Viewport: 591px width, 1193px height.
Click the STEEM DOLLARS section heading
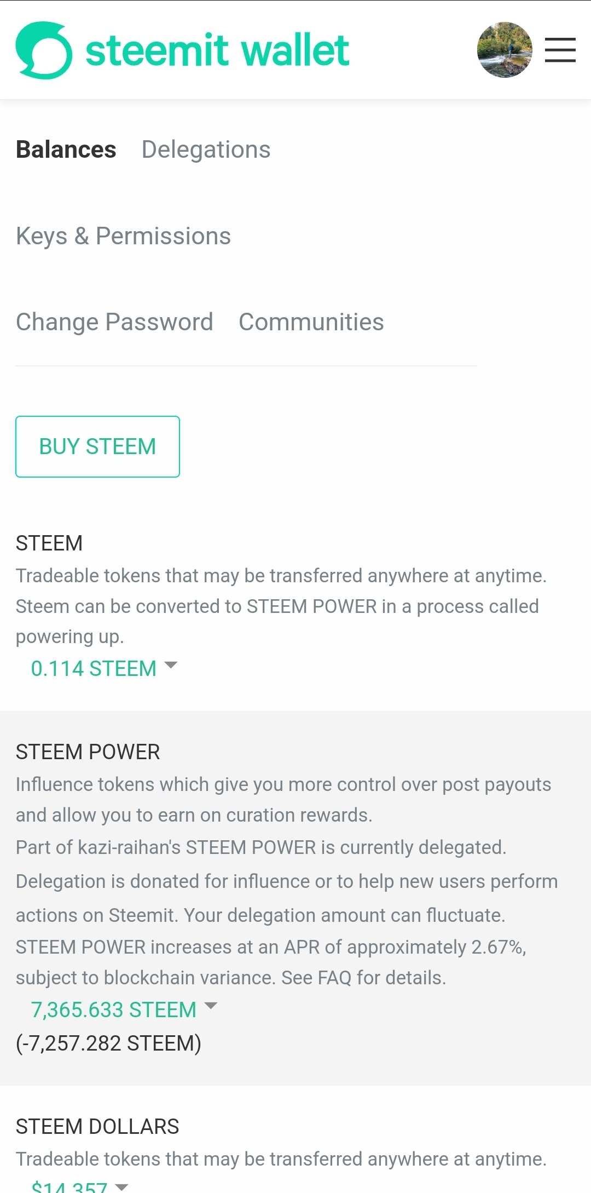(97, 1127)
